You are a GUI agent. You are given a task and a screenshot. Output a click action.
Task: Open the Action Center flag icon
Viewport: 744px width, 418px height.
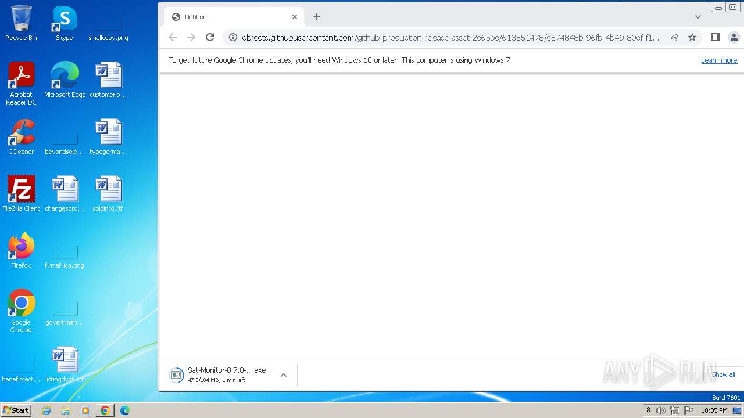[x=689, y=410]
